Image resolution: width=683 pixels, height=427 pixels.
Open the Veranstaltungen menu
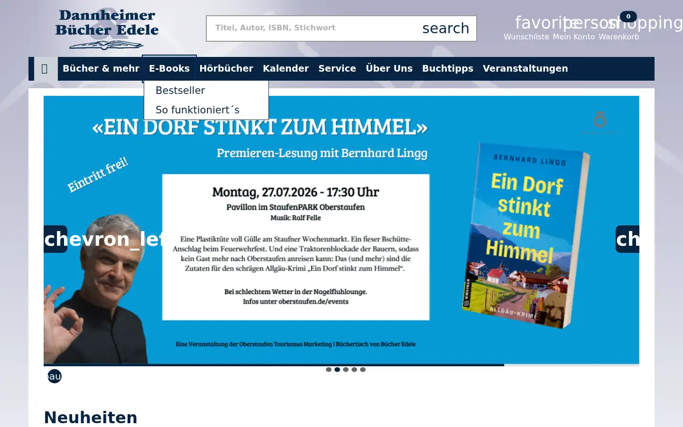pyautogui.click(x=525, y=69)
